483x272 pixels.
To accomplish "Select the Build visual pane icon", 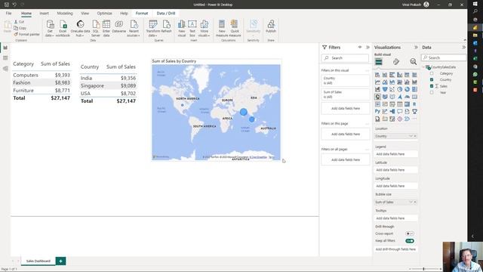I will coord(379,62).
